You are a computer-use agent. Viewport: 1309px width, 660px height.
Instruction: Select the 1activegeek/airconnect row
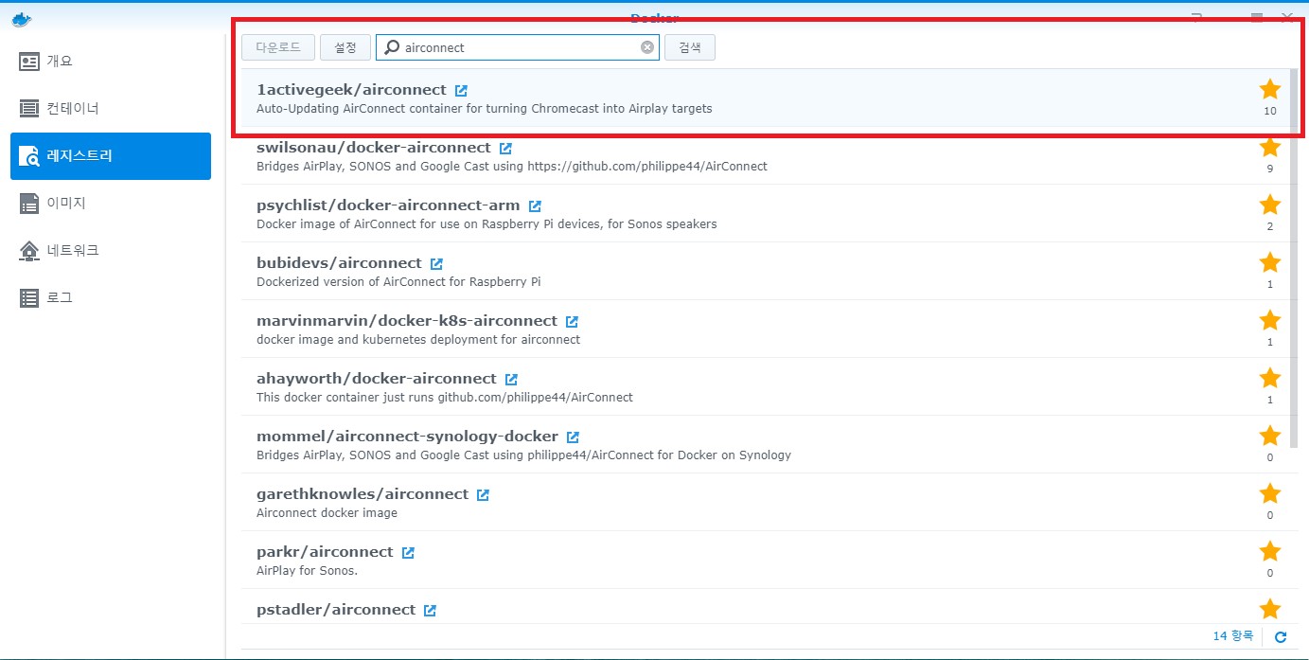(x=764, y=98)
